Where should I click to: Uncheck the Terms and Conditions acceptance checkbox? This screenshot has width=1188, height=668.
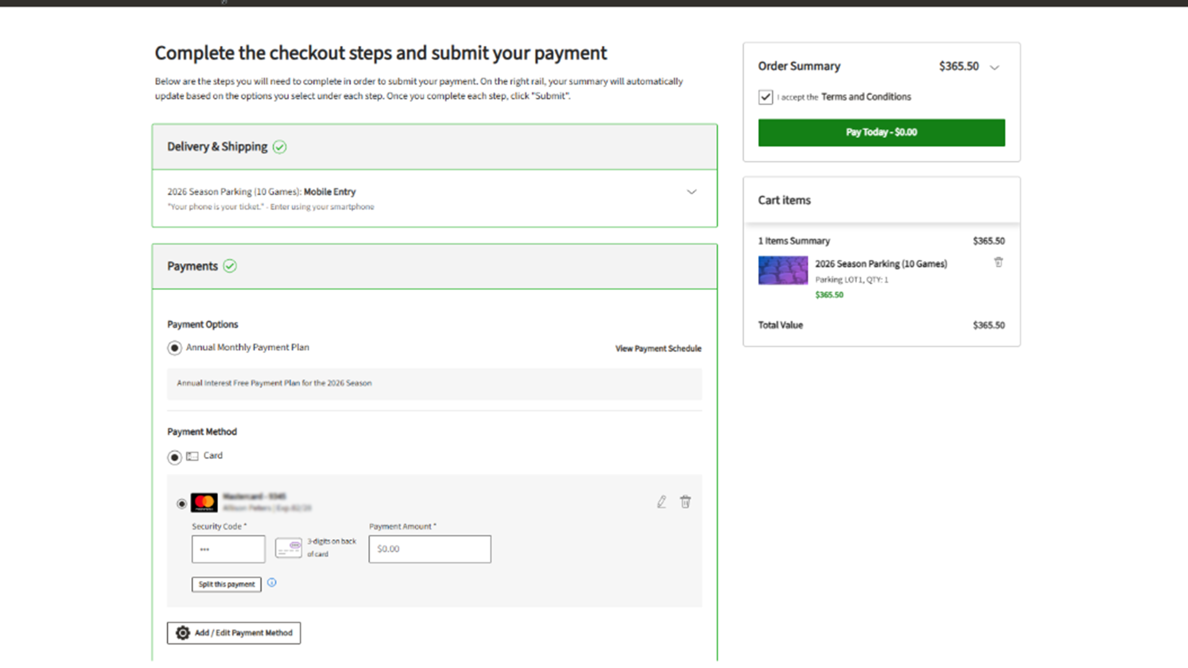point(765,97)
